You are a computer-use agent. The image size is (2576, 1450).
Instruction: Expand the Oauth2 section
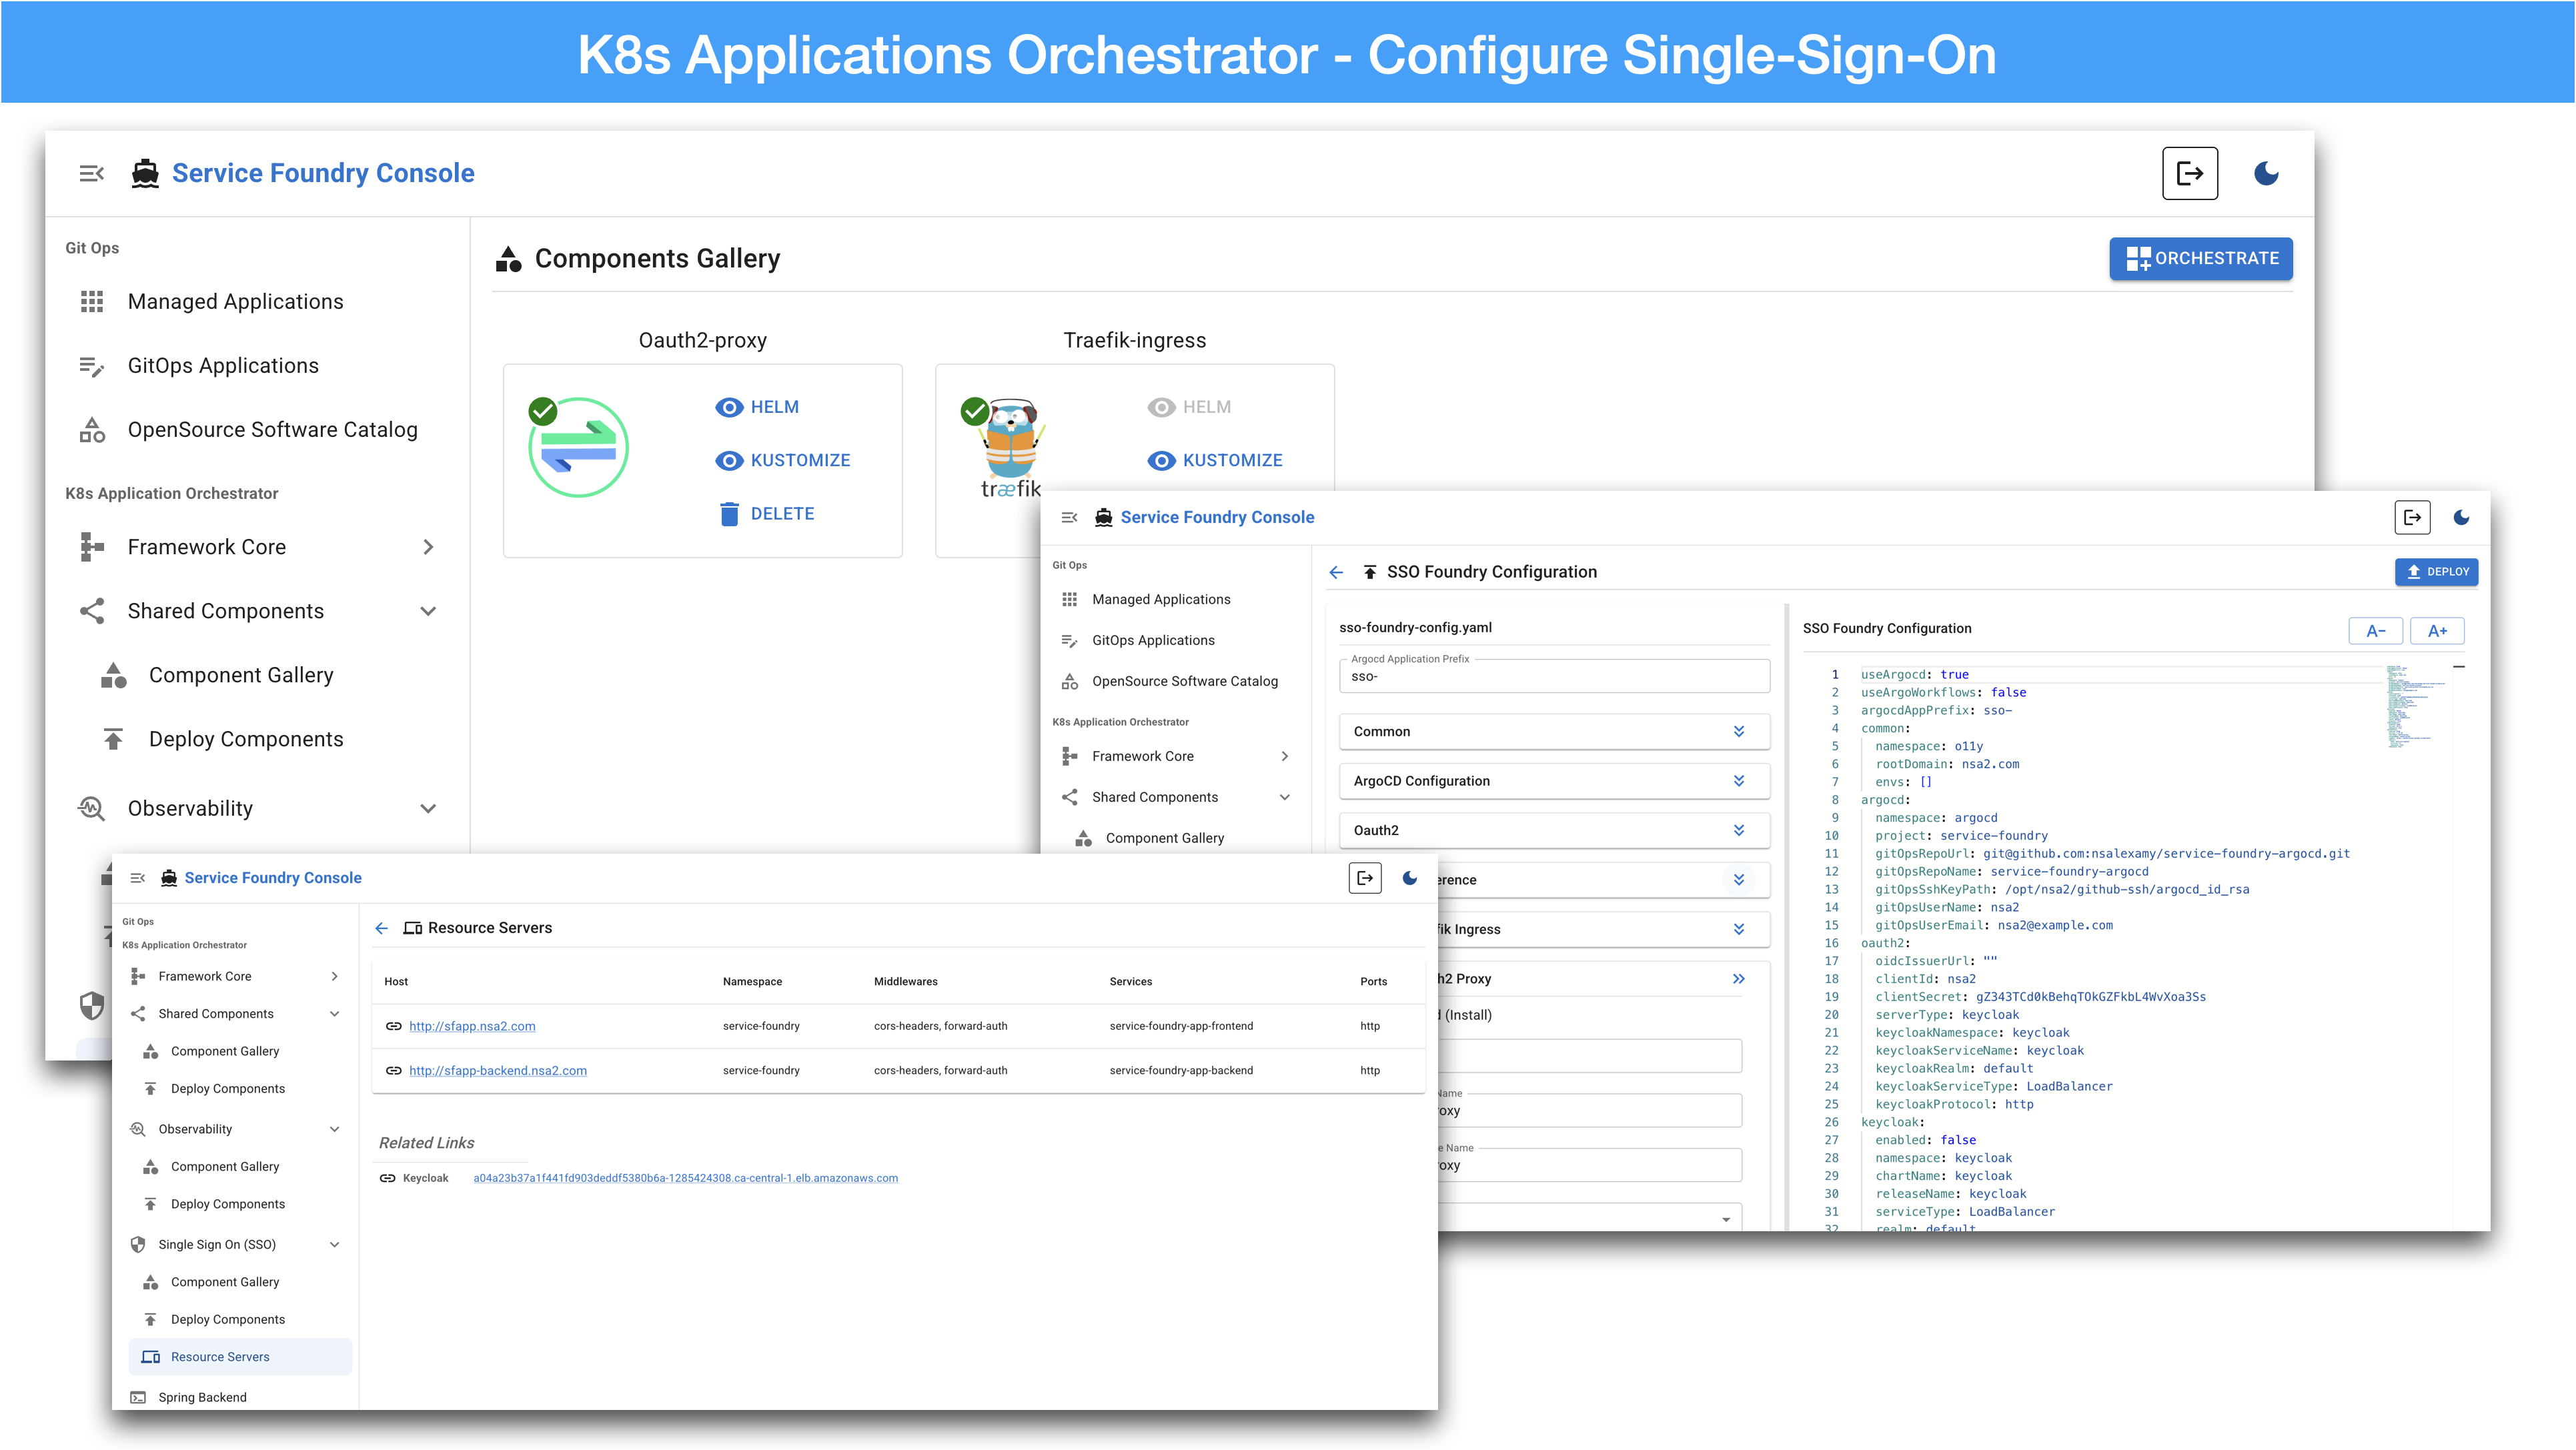(1554, 830)
